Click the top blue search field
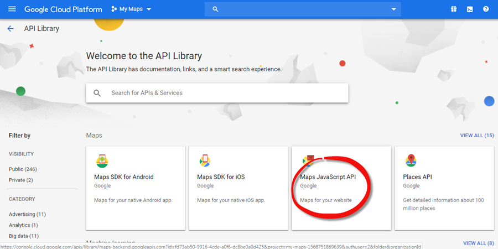The width and height of the screenshot is (498, 249). [x=303, y=9]
